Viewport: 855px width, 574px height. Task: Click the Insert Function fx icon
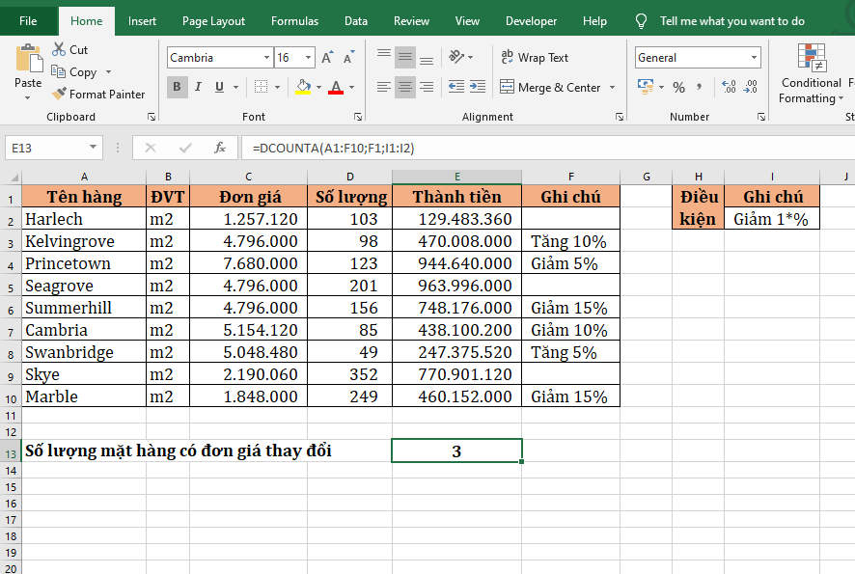coord(220,148)
